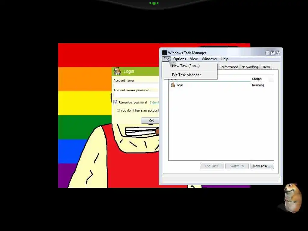Click the green indicator at screen top
Viewport: 308px width, 231px height.
coord(154,3)
